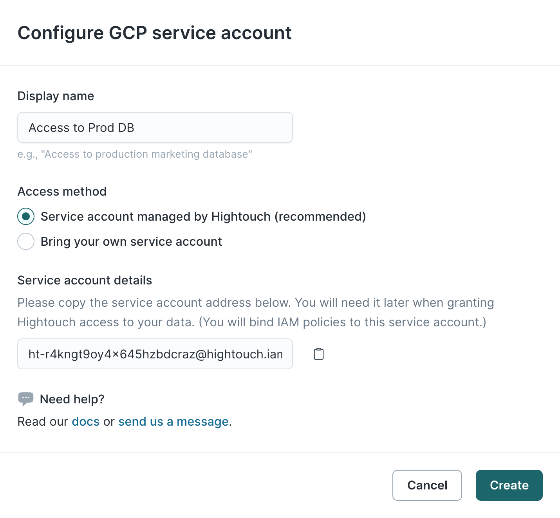Select the Hightouch-managed service account radio button
Screen dimensions: 560x518
point(26,216)
